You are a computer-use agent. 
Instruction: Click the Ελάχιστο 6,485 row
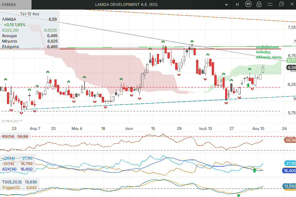(30, 47)
